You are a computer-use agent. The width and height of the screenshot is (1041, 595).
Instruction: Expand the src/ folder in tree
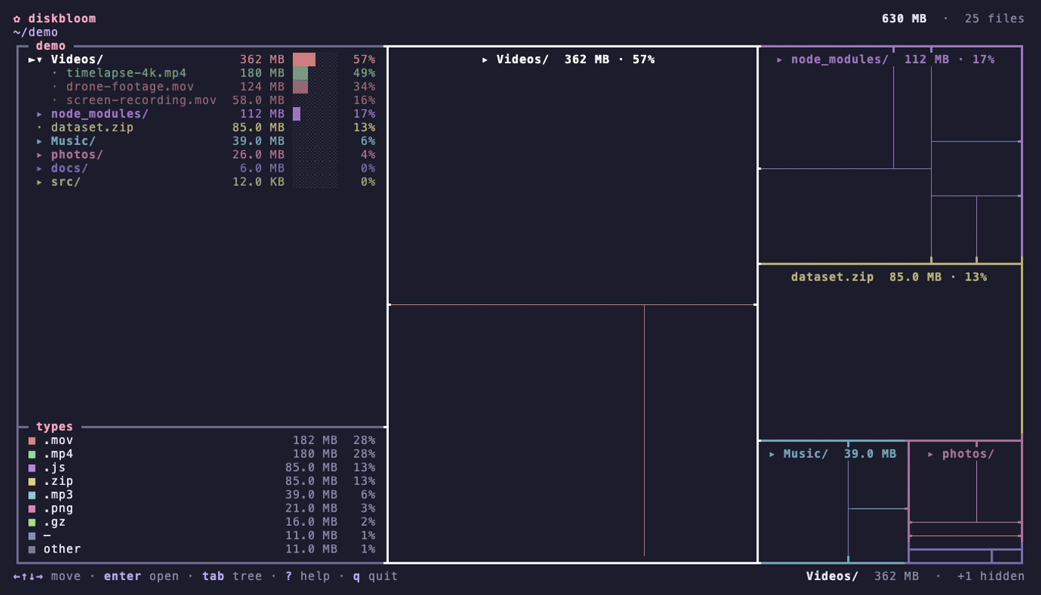click(40, 181)
